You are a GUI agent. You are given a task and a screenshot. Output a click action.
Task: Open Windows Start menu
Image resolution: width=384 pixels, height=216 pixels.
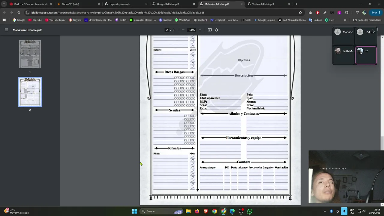tap(134, 211)
